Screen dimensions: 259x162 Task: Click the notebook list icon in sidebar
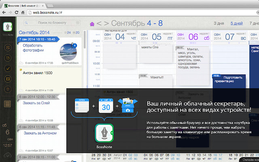point(8,104)
